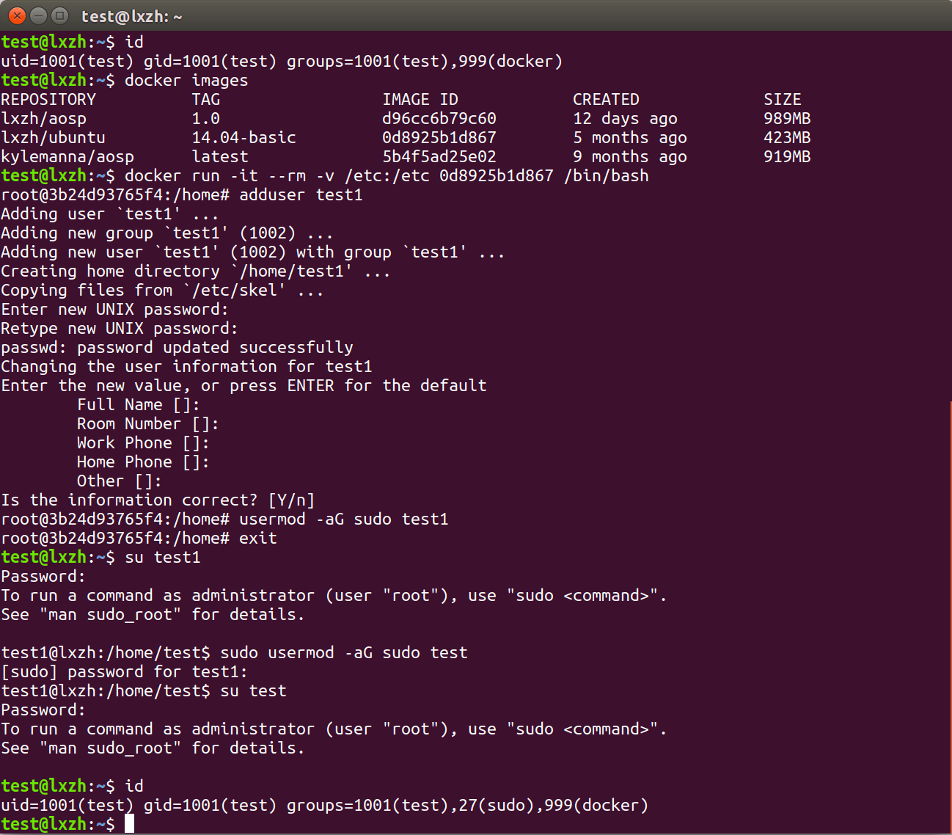Click the tag 14.04-basic
Image resolution: width=952 pixels, height=835 pixels.
[x=244, y=137]
